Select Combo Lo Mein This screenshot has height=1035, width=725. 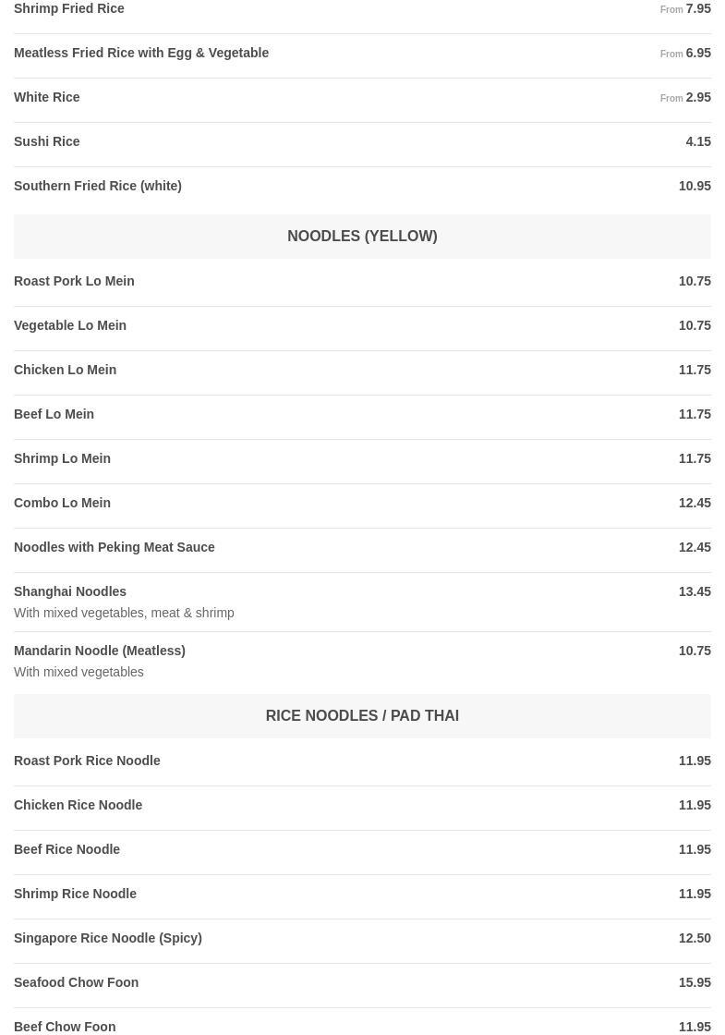point(62,504)
